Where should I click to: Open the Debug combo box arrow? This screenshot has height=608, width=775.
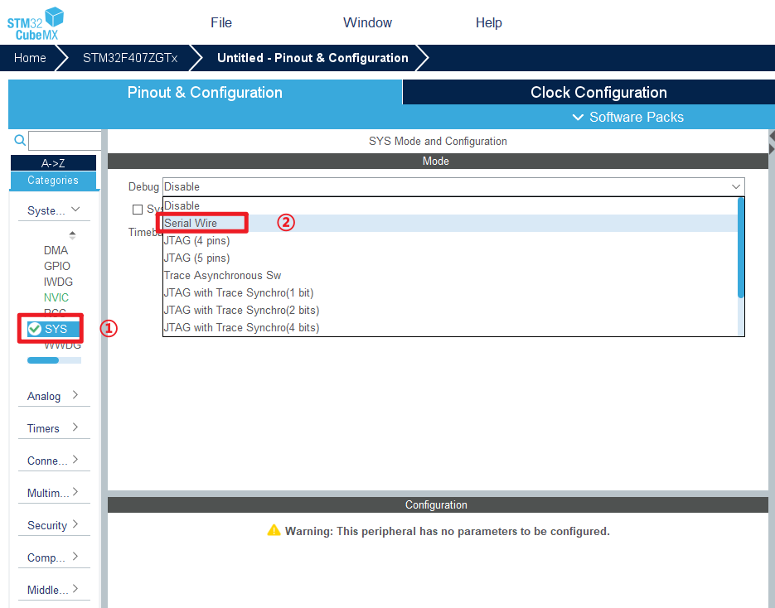tap(735, 186)
